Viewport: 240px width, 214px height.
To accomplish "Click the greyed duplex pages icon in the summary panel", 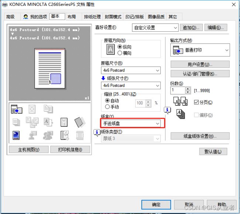I will [x=48, y=109].
